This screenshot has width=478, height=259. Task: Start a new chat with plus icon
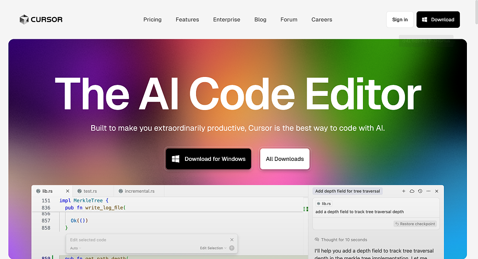(x=404, y=191)
